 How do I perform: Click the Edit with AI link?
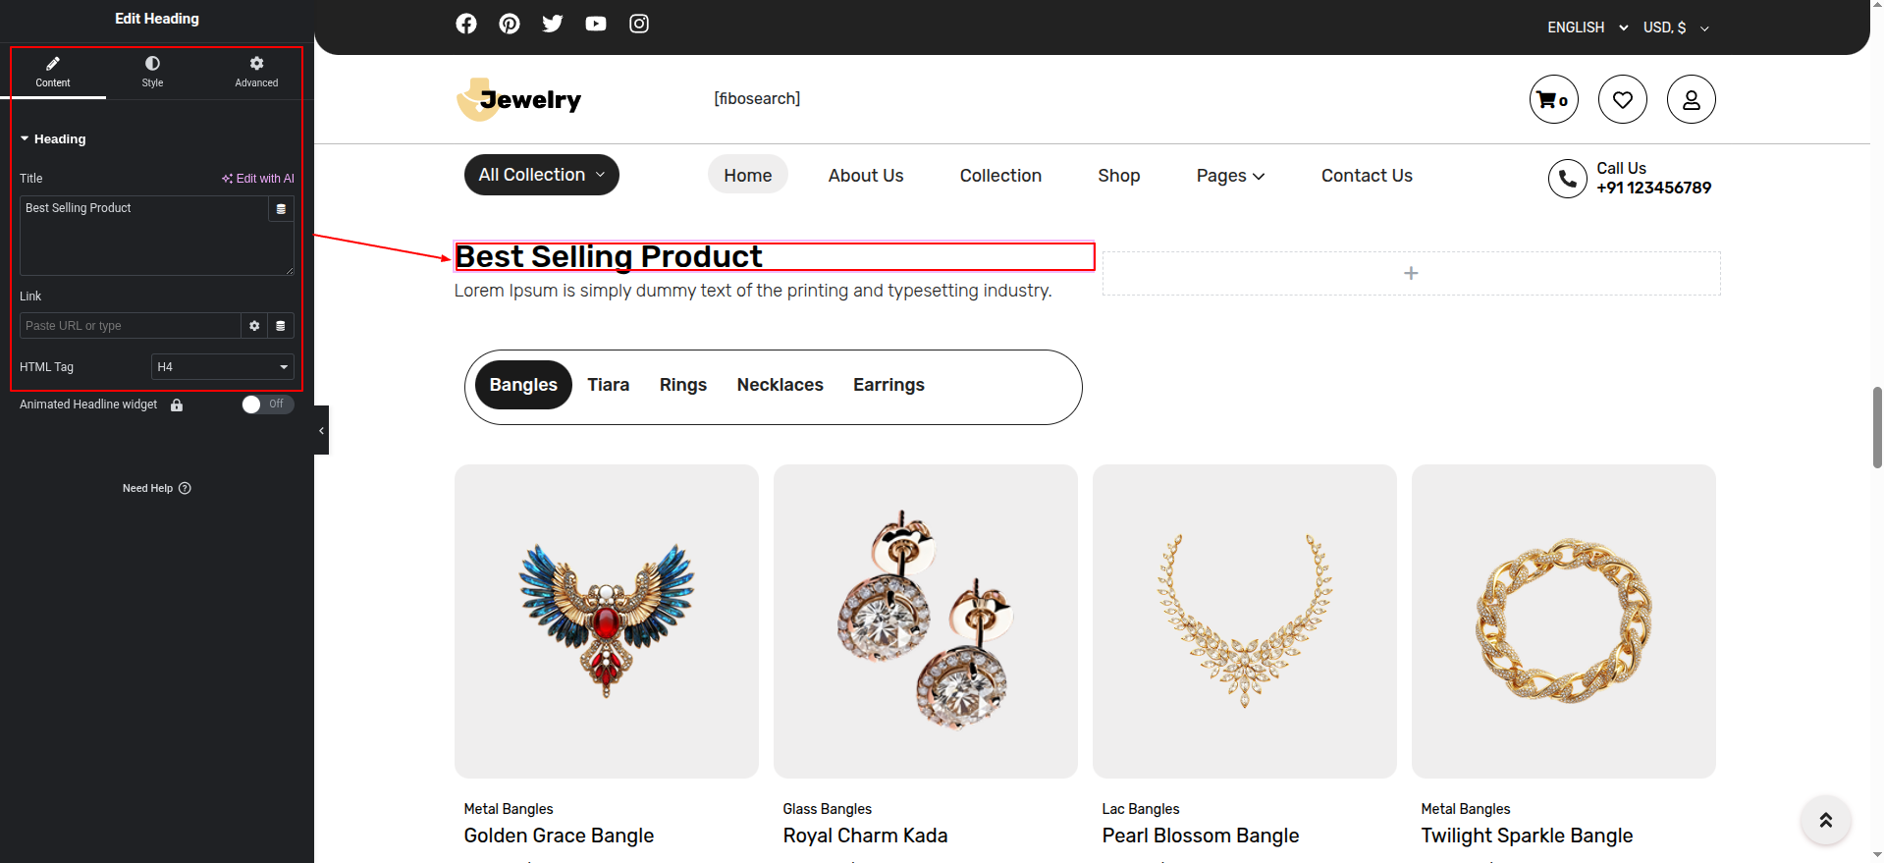pyautogui.click(x=258, y=179)
